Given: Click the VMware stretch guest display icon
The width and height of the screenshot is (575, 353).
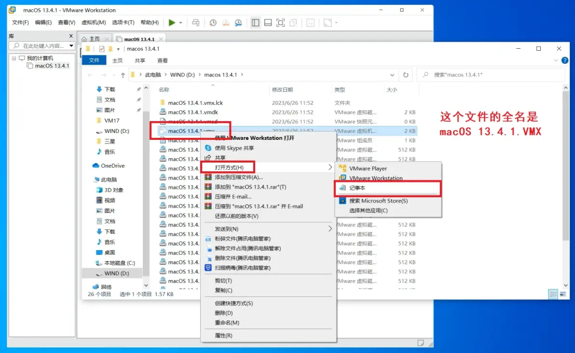Looking at the screenshot, I should tap(328, 23).
